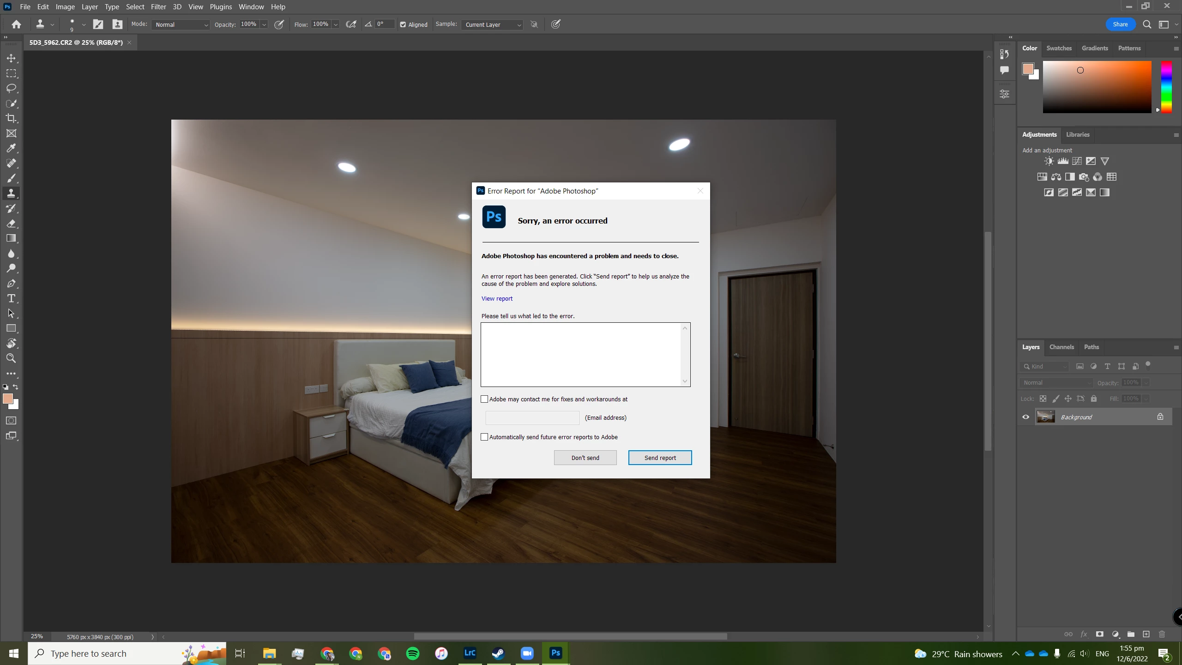Screen dimensions: 1182x665
Task: Check Automatically send future error reports
Action: coord(484,437)
